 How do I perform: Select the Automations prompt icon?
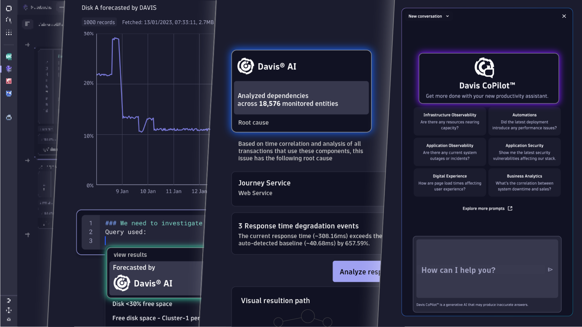coord(524,121)
